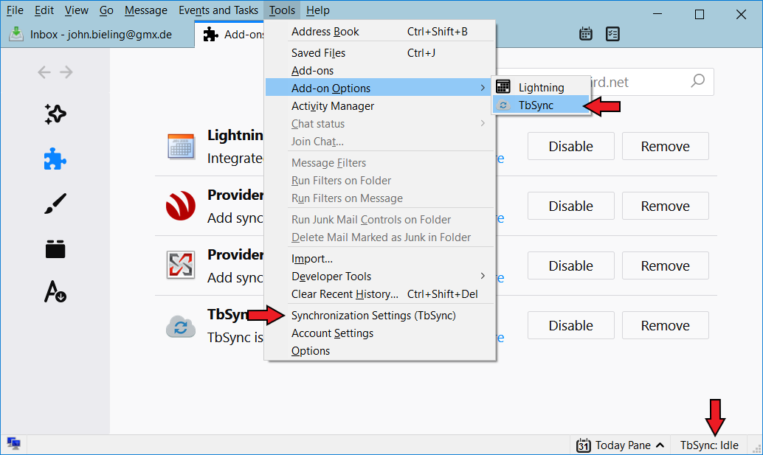This screenshot has height=455, width=763.
Task: Click the Exchange provider extension icon
Action: 181,265
